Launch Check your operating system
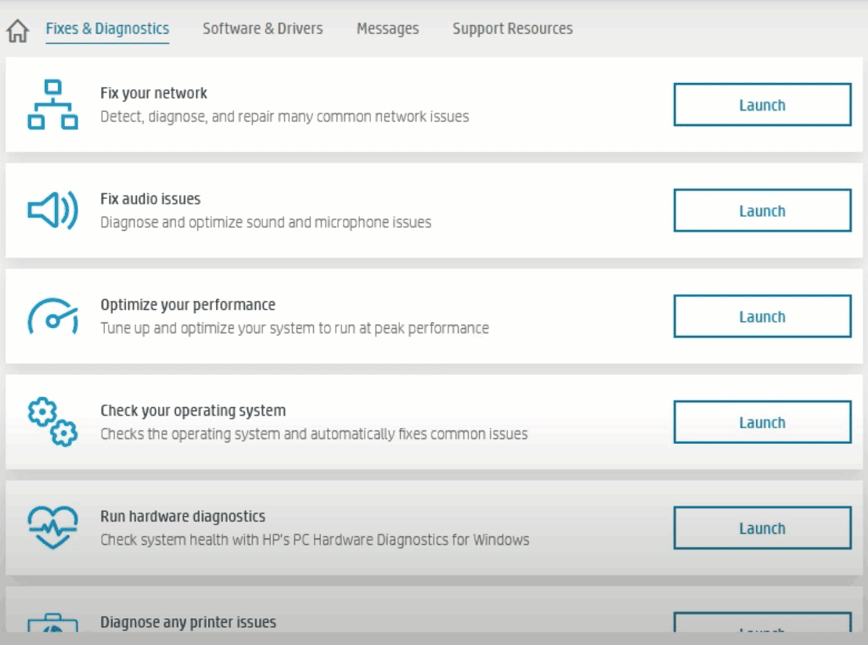This screenshot has height=645, width=868. pyautogui.click(x=762, y=422)
